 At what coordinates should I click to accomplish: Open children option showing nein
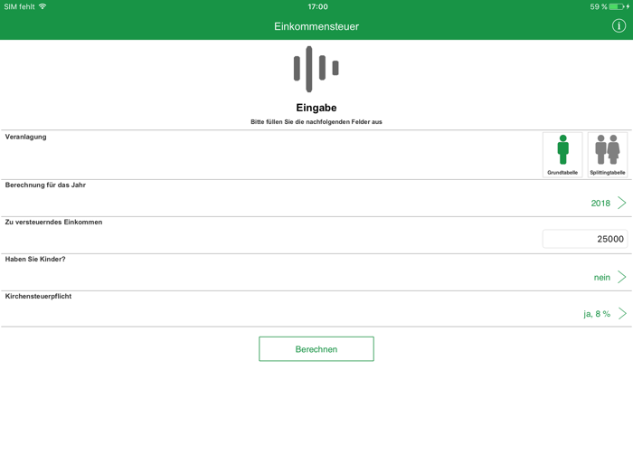(x=602, y=278)
